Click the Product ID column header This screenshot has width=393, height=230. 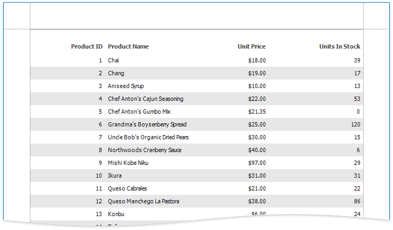[x=87, y=46]
